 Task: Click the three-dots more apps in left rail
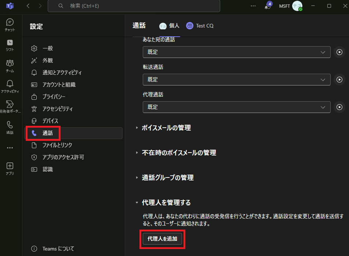[x=10, y=148]
